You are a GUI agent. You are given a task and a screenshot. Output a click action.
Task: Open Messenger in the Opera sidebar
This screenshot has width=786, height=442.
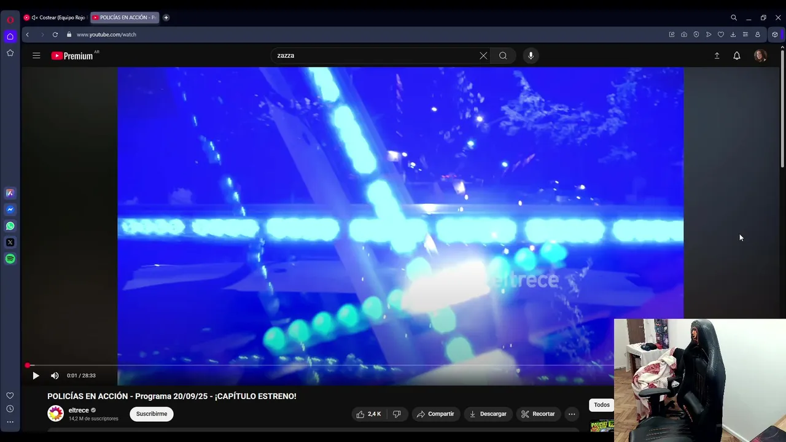tap(10, 209)
